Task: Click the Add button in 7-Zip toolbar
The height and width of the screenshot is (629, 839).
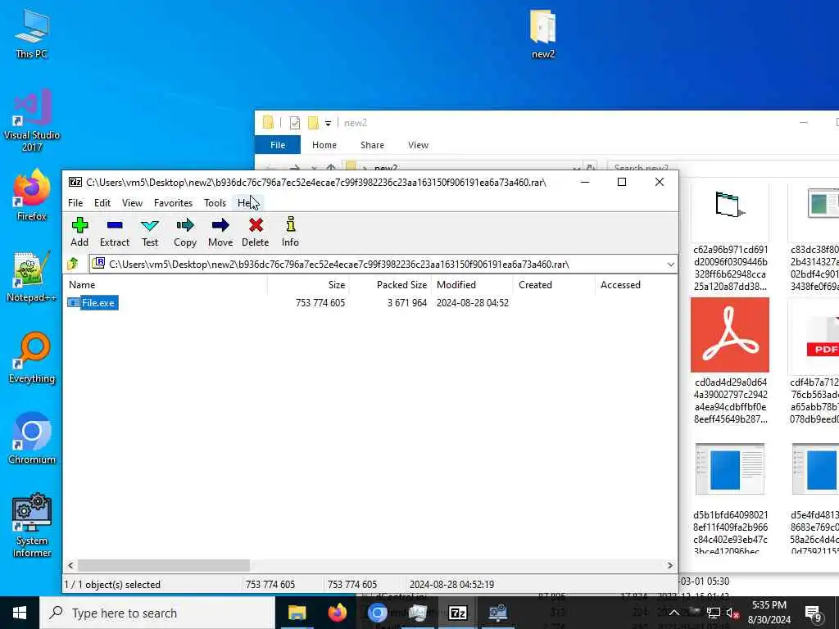Action: coord(79,232)
